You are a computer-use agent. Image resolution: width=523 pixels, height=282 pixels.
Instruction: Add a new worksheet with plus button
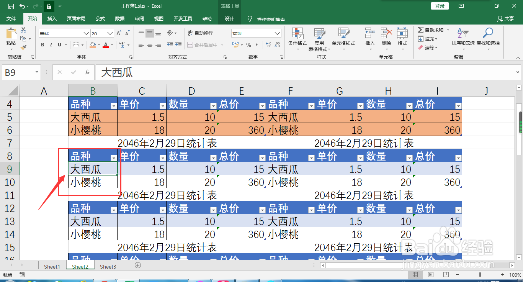(x=138, y=265)
